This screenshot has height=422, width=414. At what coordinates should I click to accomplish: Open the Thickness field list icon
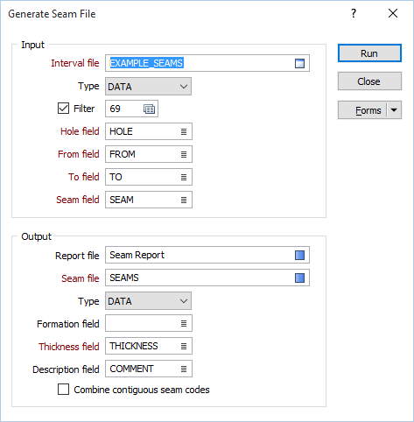[184, 346]
